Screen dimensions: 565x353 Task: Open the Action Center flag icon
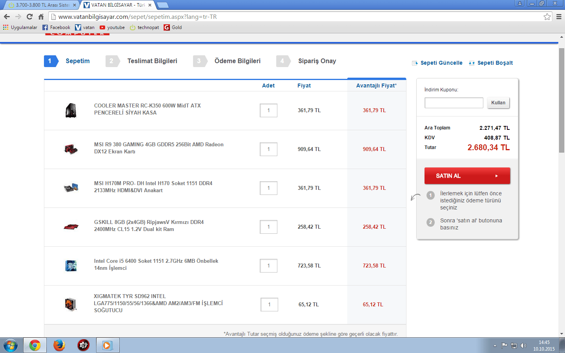click(x=504, y=346)
